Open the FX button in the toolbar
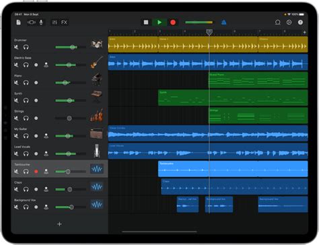The image size is (319, 245). [64, 22]
